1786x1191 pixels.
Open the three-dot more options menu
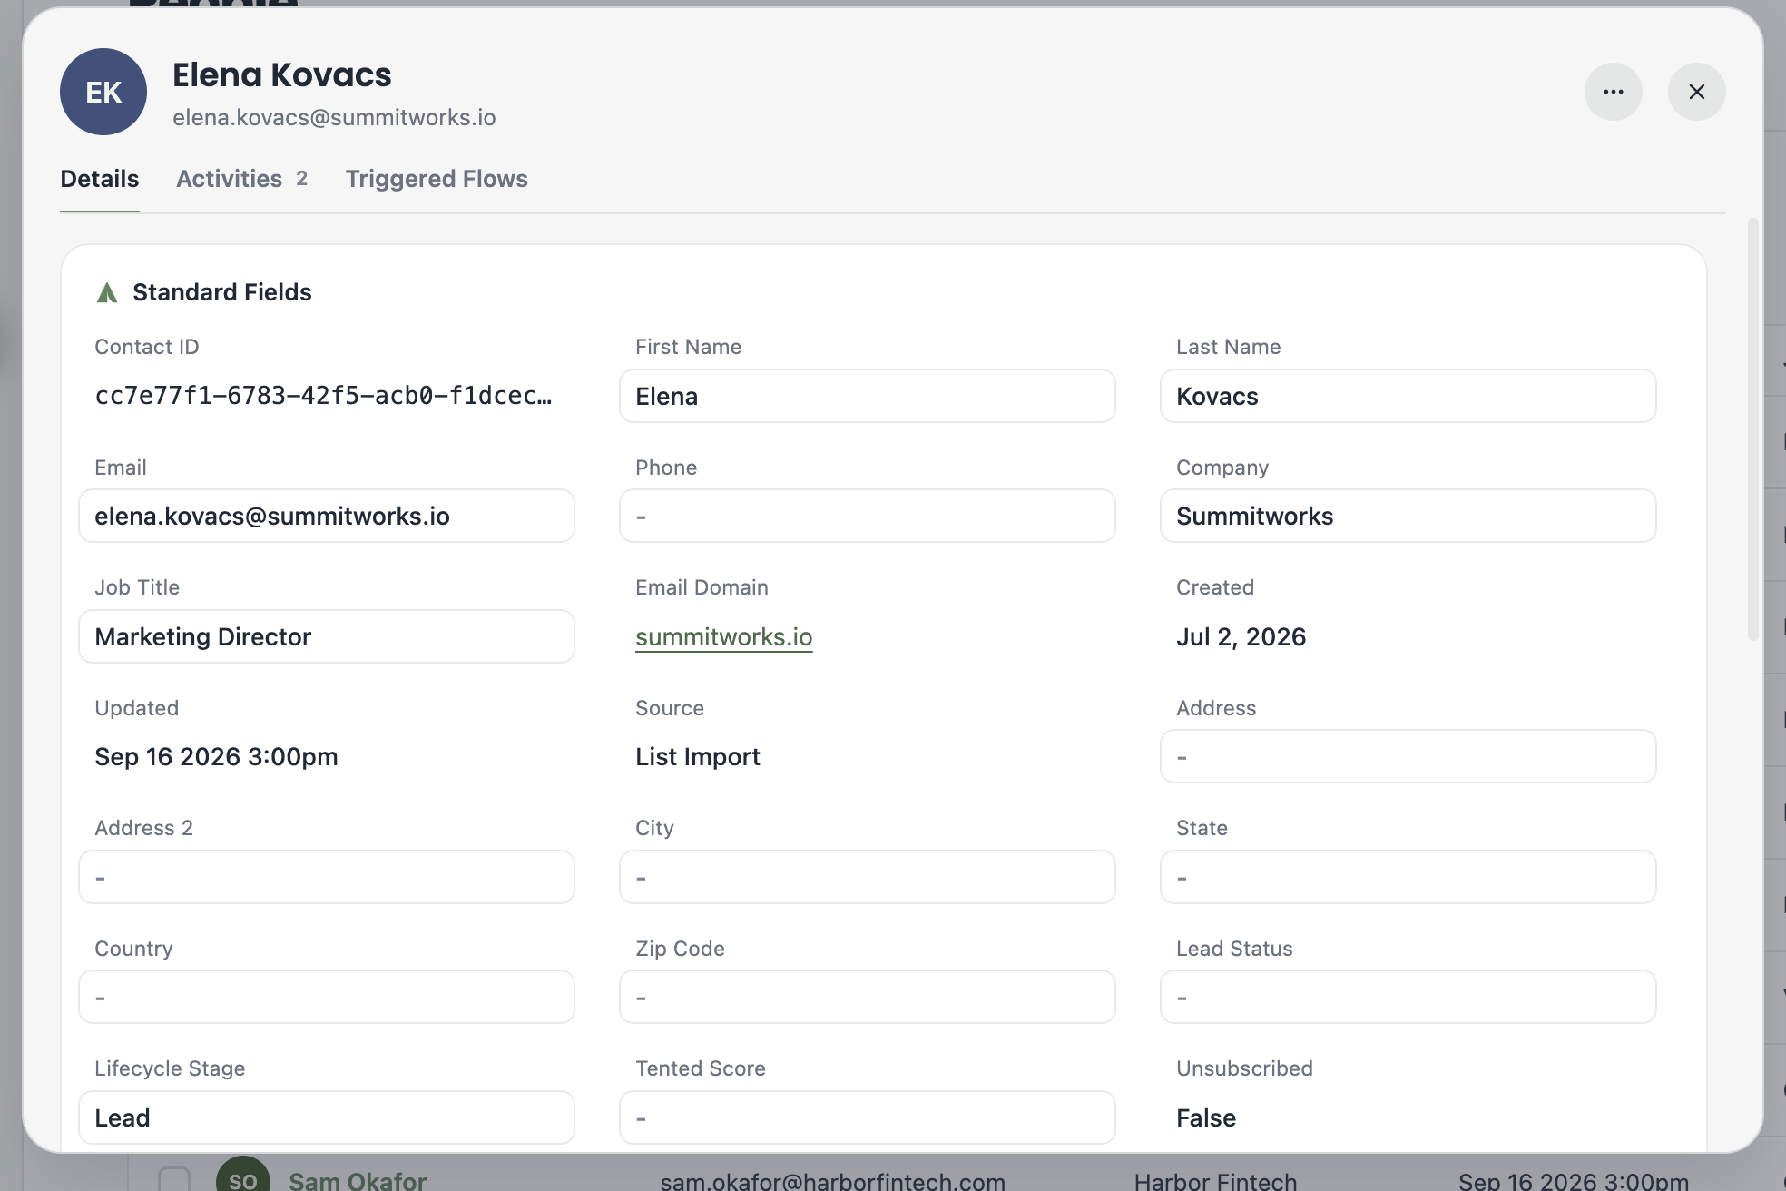[1613, 92]
